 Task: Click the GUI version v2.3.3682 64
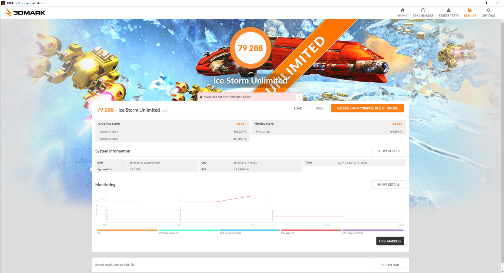[242, 170]
